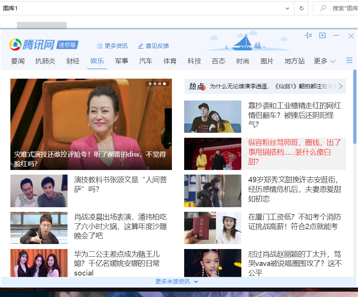Minimize the Tencent mini news window
Viewport: 358px width, 297px height.
tap(336, 35)
